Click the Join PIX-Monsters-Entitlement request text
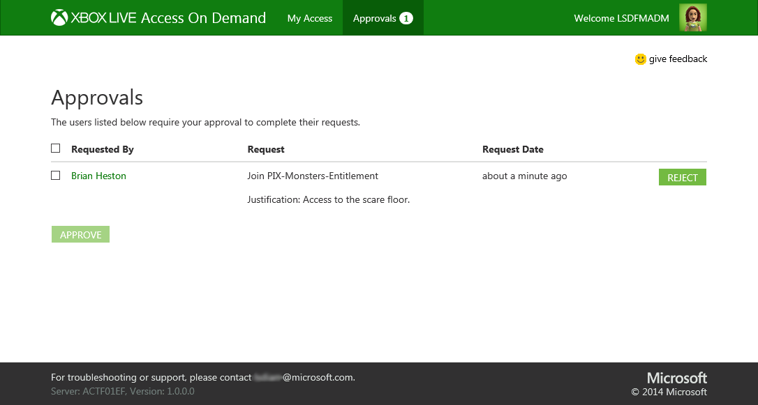Image resolution: width=758 pixels, height=405 pixels. [x=313, y=176]
